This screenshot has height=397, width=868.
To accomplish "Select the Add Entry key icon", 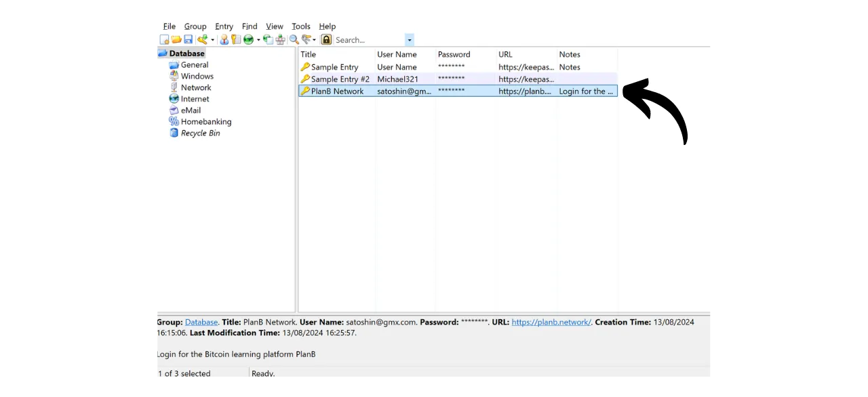I will pos(203,39).
